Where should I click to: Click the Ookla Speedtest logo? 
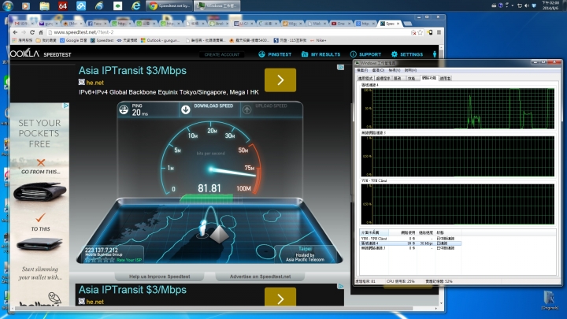(x=40, y=54)
